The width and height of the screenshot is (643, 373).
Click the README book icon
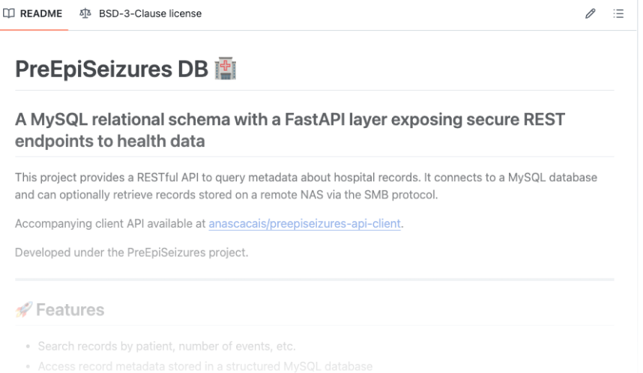pos(8,13)
